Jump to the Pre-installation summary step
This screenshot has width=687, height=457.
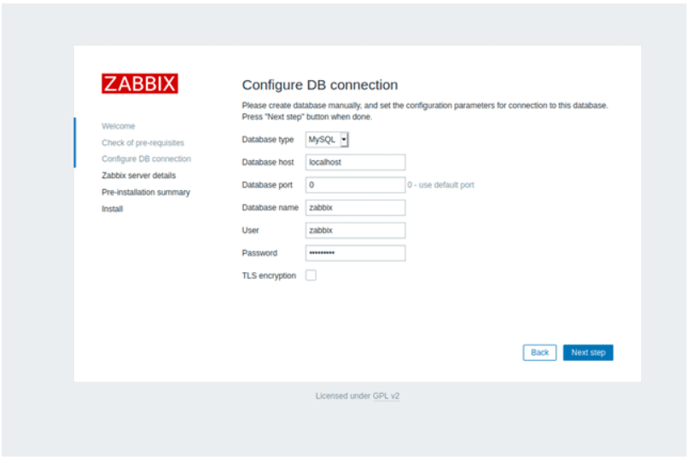click(146, 193)
